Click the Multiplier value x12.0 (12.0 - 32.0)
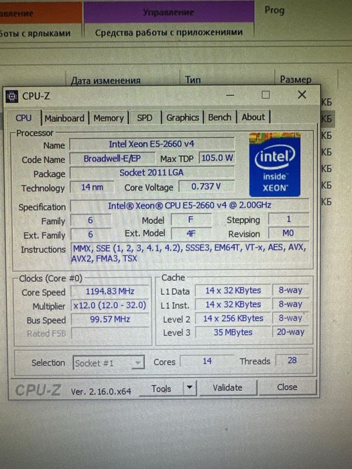This screenshot has width=352, height=469. pyautogui.click(x=110, y=306)
